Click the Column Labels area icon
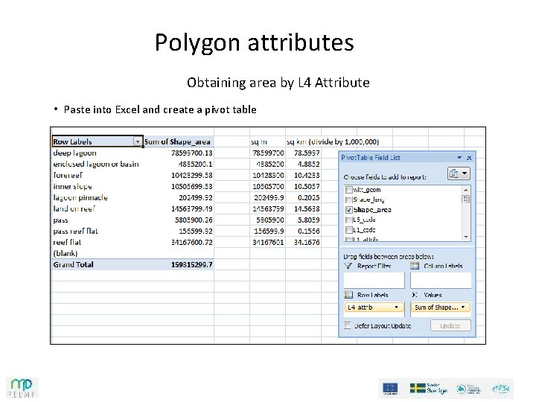The height and width of the screenshot is (402, 536). click(x=415, y=266)
